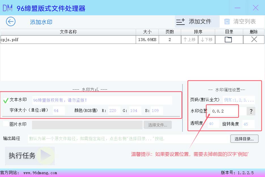Click the 页码 page number input field
The width and height of the screenshot is (265, 177).
click(x=239, y=100)
